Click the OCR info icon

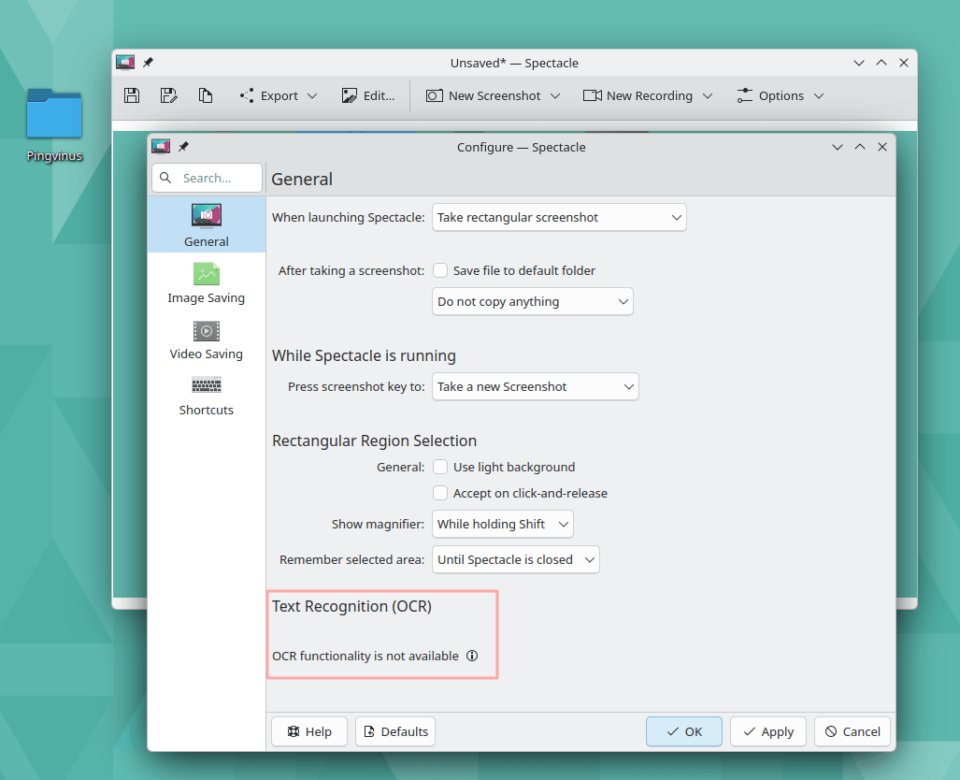coord(472,656)
